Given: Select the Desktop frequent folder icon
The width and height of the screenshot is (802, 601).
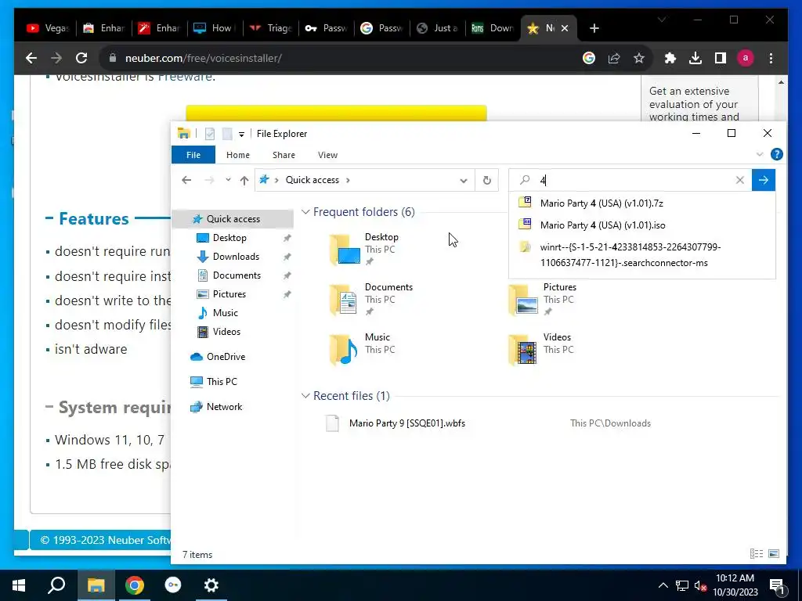Looking at the screenshot, I should pyautogui.click(x=345, y=250).
